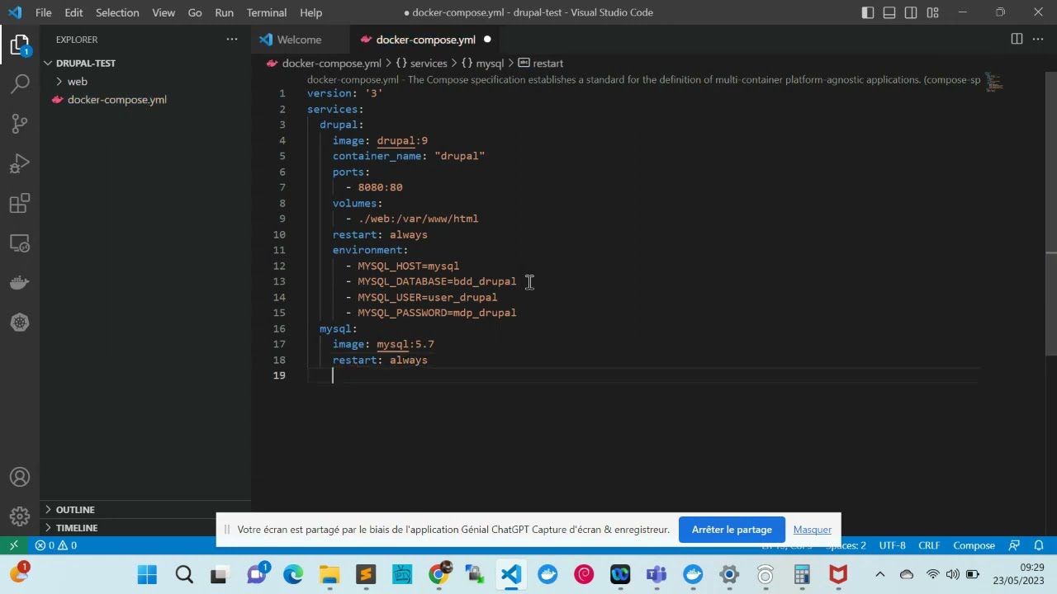Open the Remote Explorer view
The height and width of the screenshot is (594, 1057).
(20, 243)
